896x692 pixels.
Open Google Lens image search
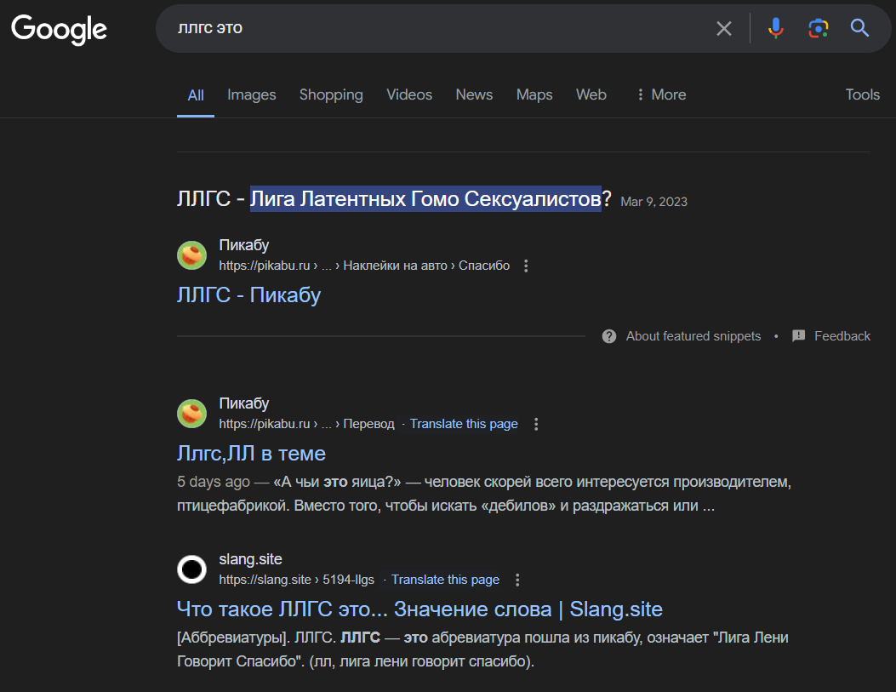point(818,28)
